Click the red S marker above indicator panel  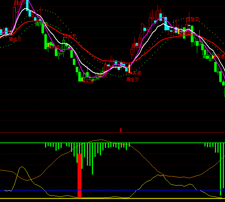(121, 130)
